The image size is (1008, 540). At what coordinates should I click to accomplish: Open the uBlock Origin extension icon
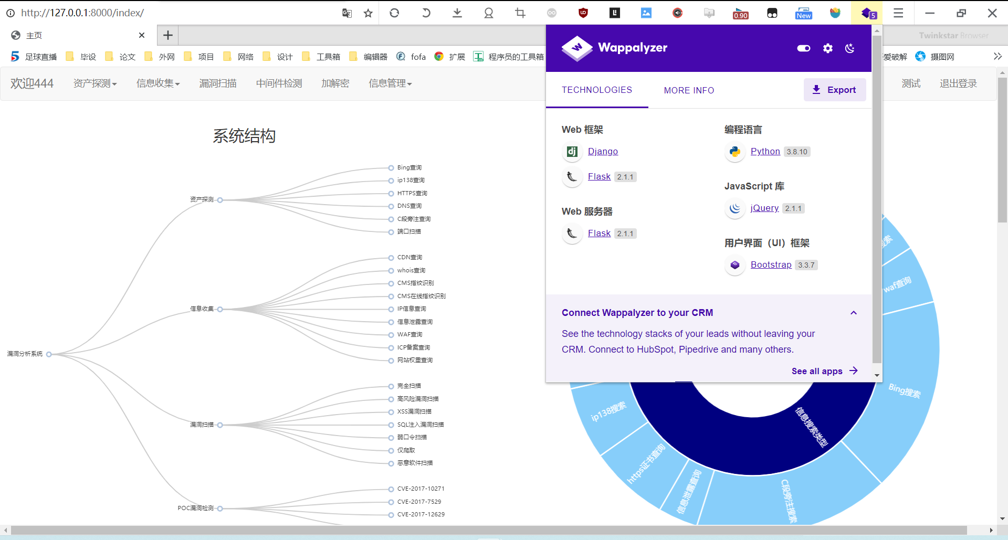583,13
